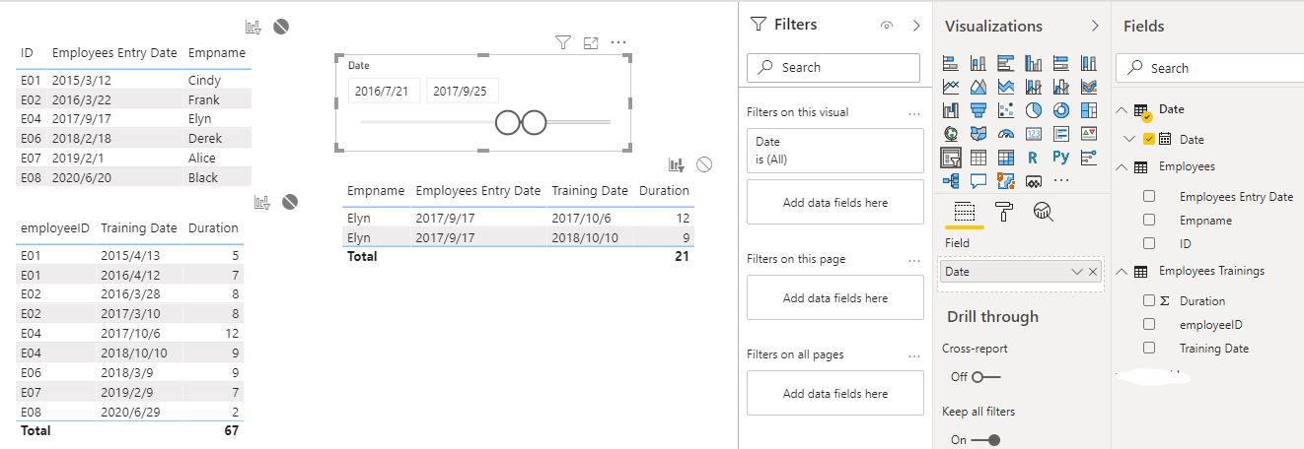
Task: Add data fields to all pages filters
Action: [835, 394]
